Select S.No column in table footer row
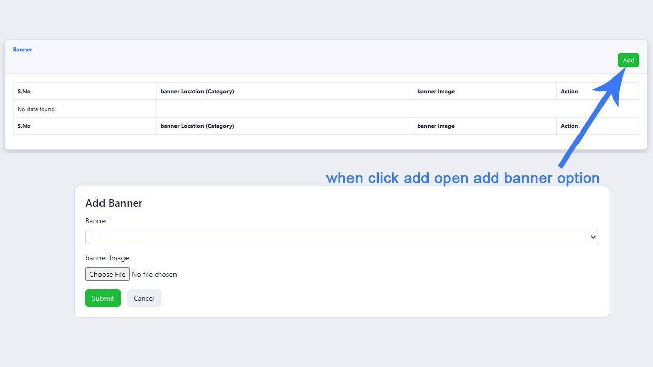 coord(24,126)
